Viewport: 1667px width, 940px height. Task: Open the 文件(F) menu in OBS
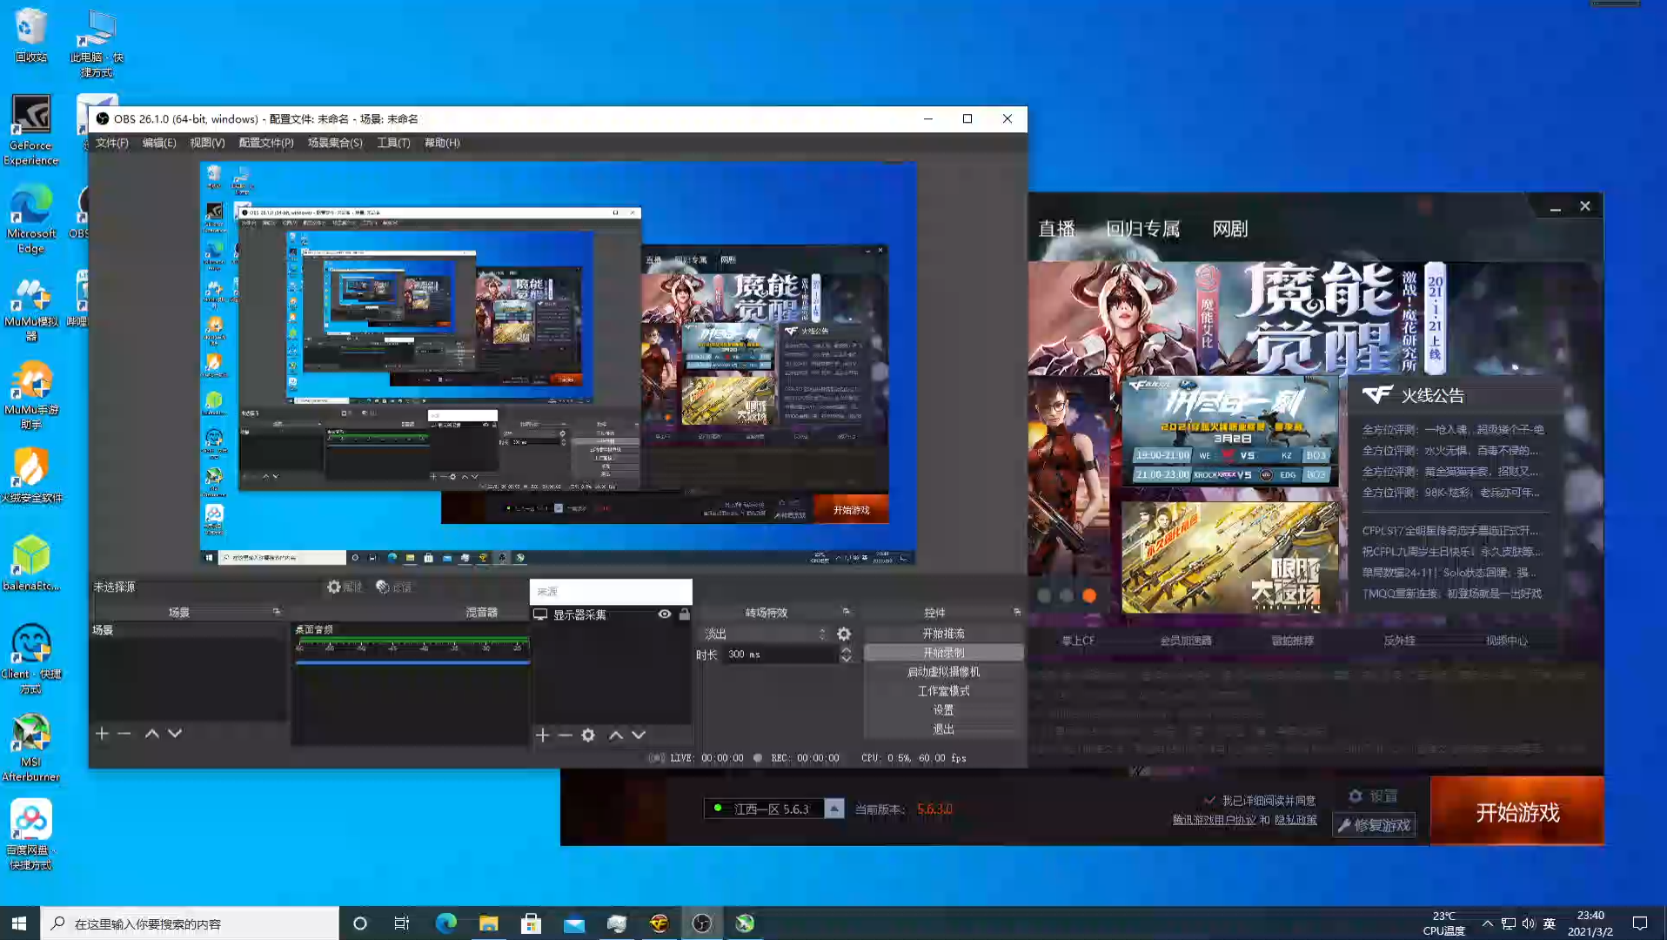[x=111, y=143]
